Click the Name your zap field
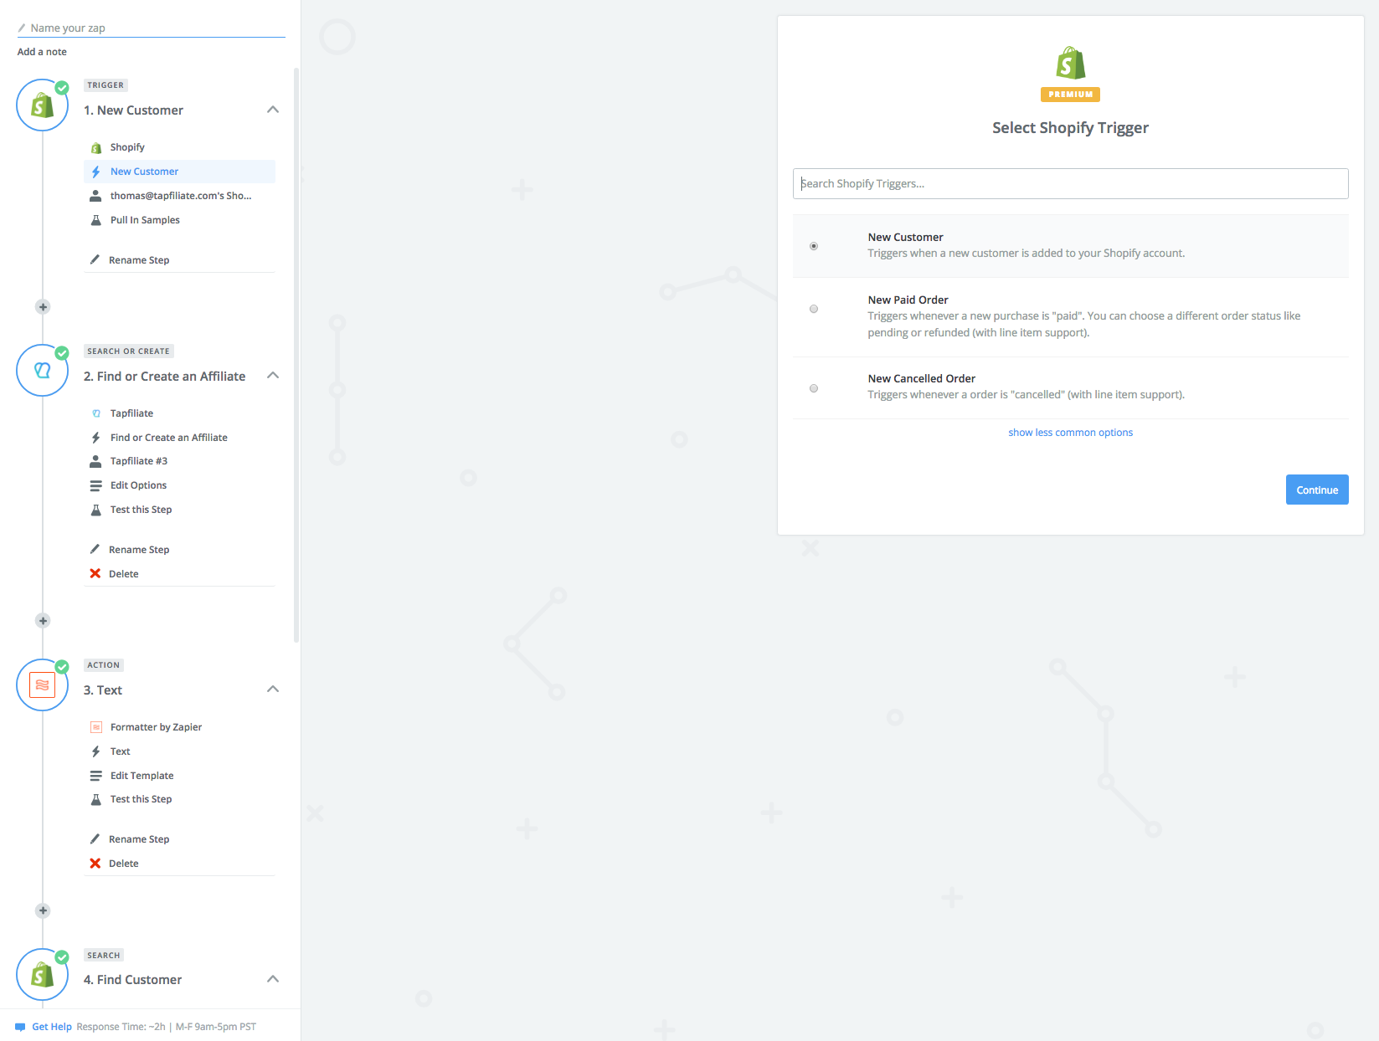 [152, 28]
